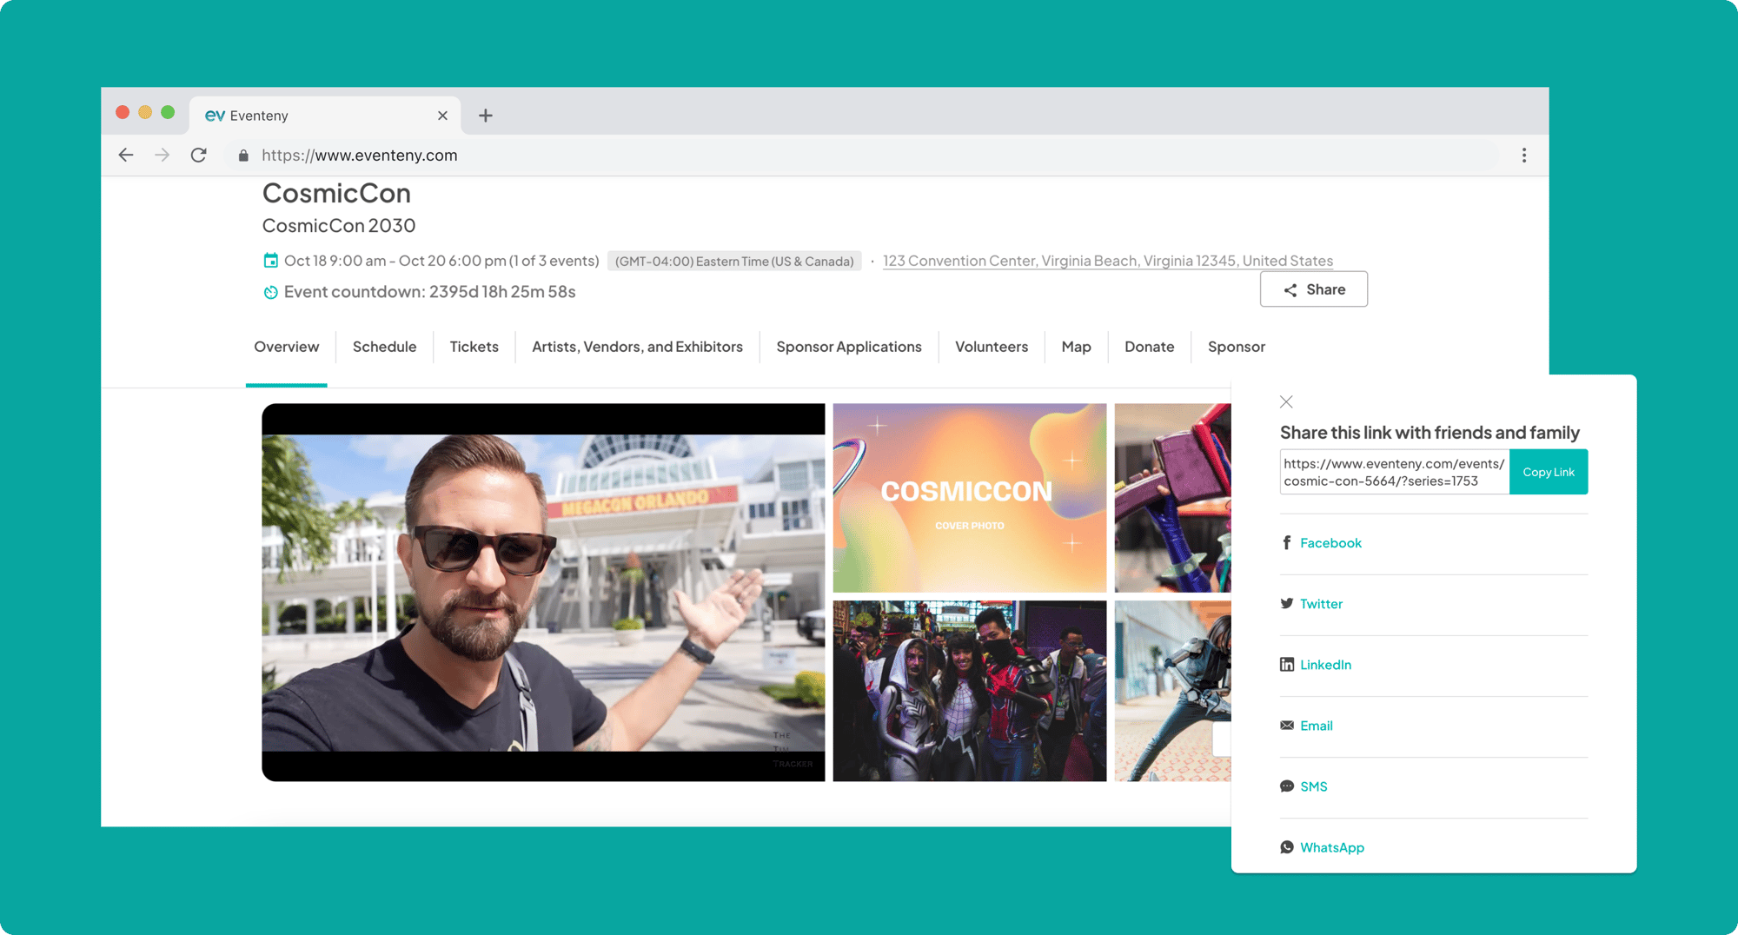Reload the page with the refresh icon
Screen dimensions: 1738x935
coord(199,155)
